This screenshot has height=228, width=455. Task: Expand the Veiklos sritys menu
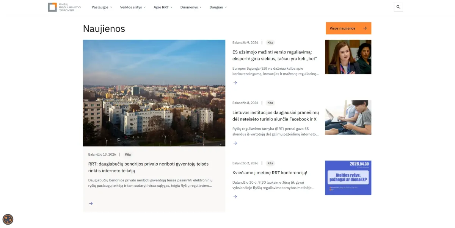coord(133,7)
